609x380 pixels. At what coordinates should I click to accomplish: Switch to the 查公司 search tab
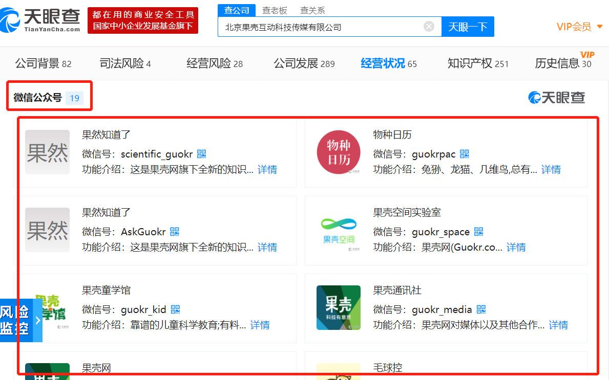point(237,10)
